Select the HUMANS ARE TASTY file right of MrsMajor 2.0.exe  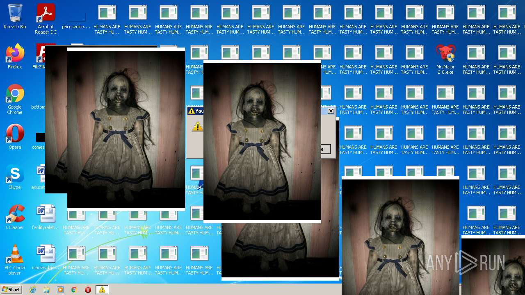[476, 59]
